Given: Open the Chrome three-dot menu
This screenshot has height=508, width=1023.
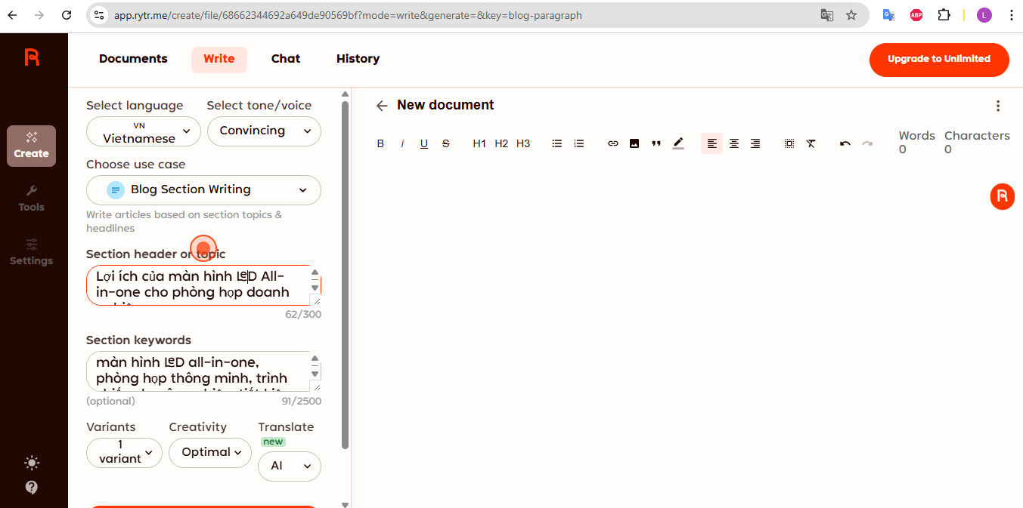Looking at the screenshot, I should [x=1012, y=15].
